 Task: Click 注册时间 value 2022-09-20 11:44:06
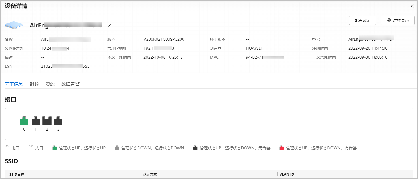click(x=368, y=48)
